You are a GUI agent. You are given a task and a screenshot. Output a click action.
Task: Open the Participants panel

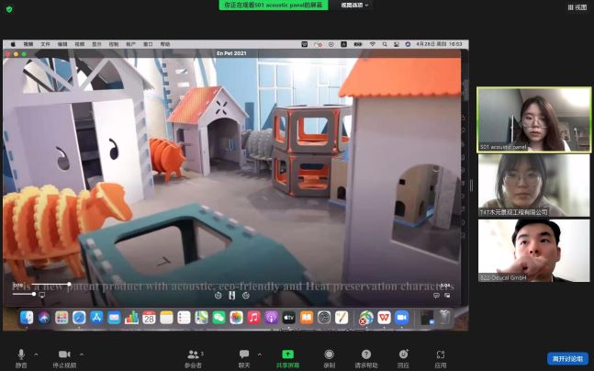pos(193,354)
